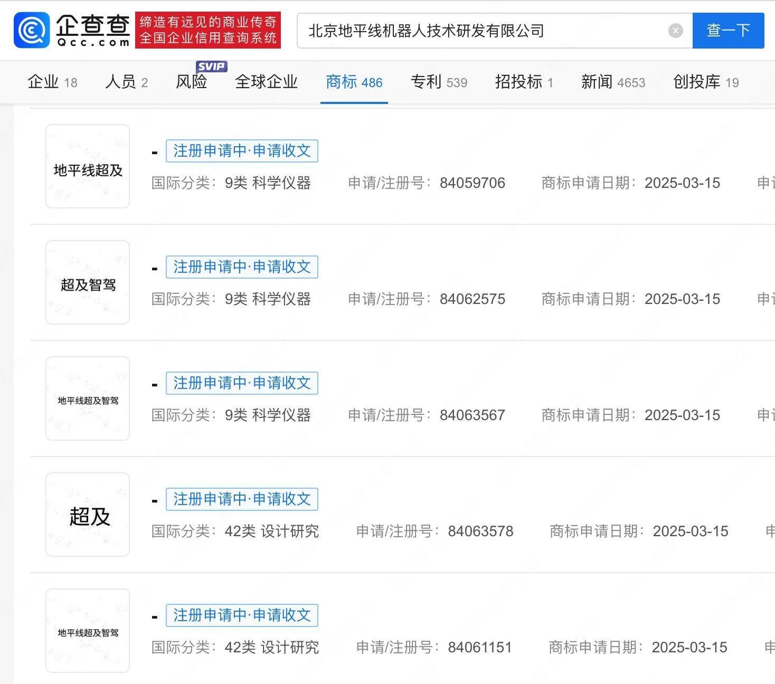Viewport: 775px width, 684px height.
Task: Click the Qcc.com logo icon
Action: 31,30
